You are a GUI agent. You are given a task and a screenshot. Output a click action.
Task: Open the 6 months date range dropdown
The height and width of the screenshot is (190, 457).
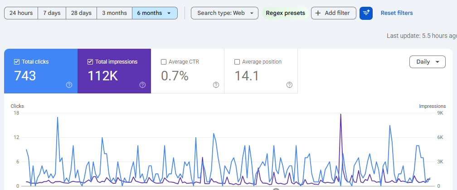(155, 13)
